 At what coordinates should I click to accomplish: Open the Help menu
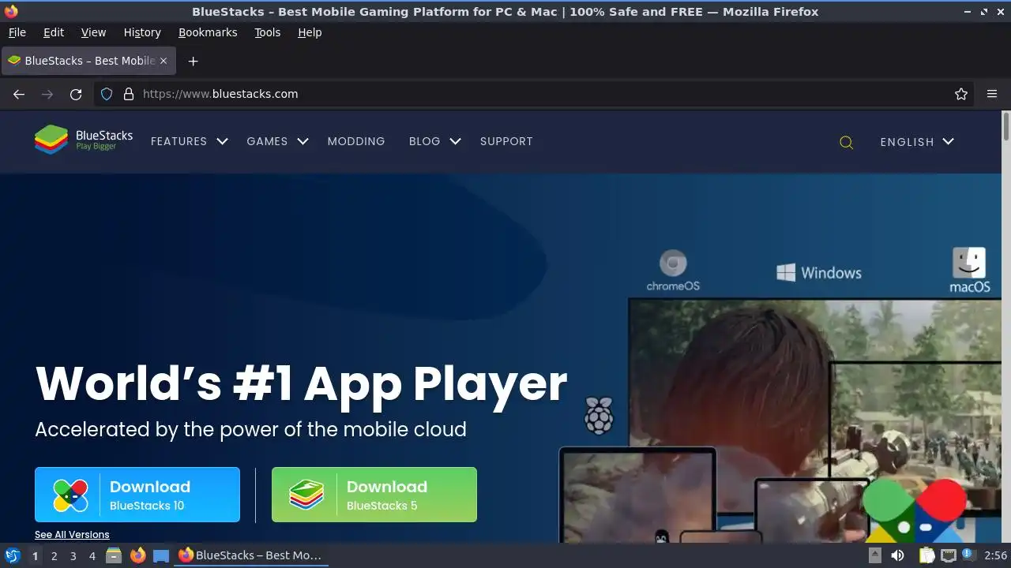(x=310, y=32)
